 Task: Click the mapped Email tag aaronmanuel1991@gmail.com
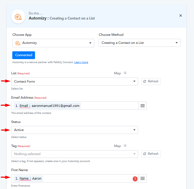click(47, 106)
